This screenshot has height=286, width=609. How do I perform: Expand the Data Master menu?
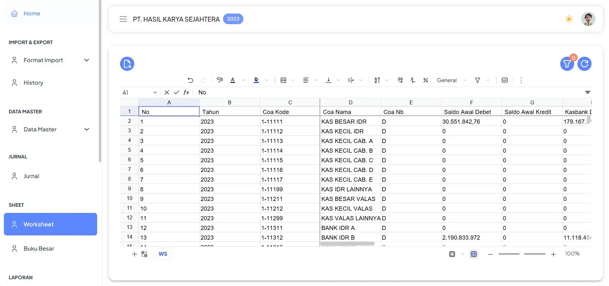[x=50, y=129]
